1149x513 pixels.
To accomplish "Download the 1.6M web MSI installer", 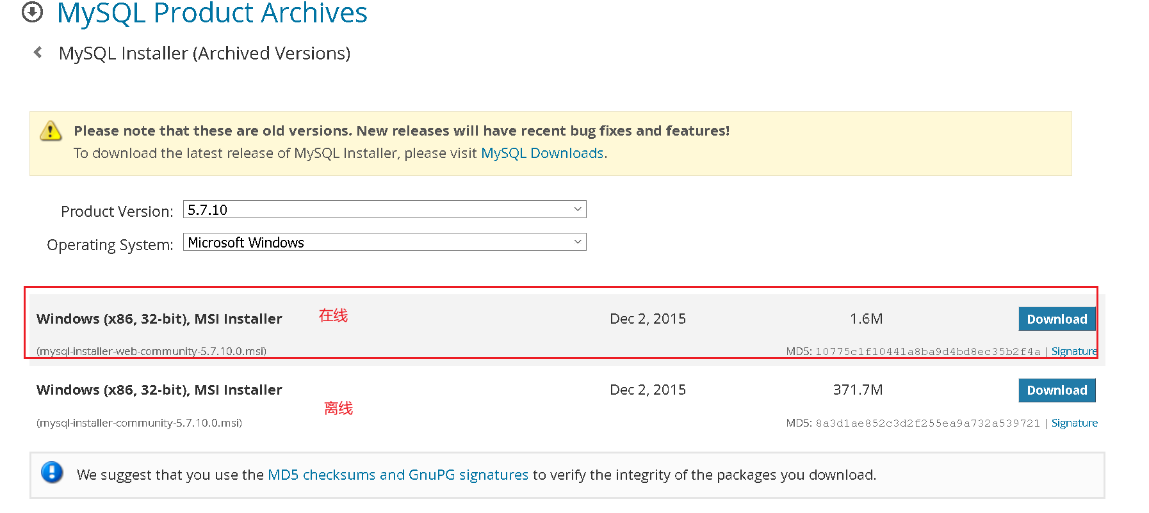I will pos(1056,319).
